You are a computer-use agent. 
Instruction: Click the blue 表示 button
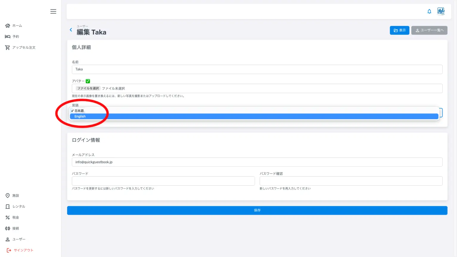[x=399, y=30]
